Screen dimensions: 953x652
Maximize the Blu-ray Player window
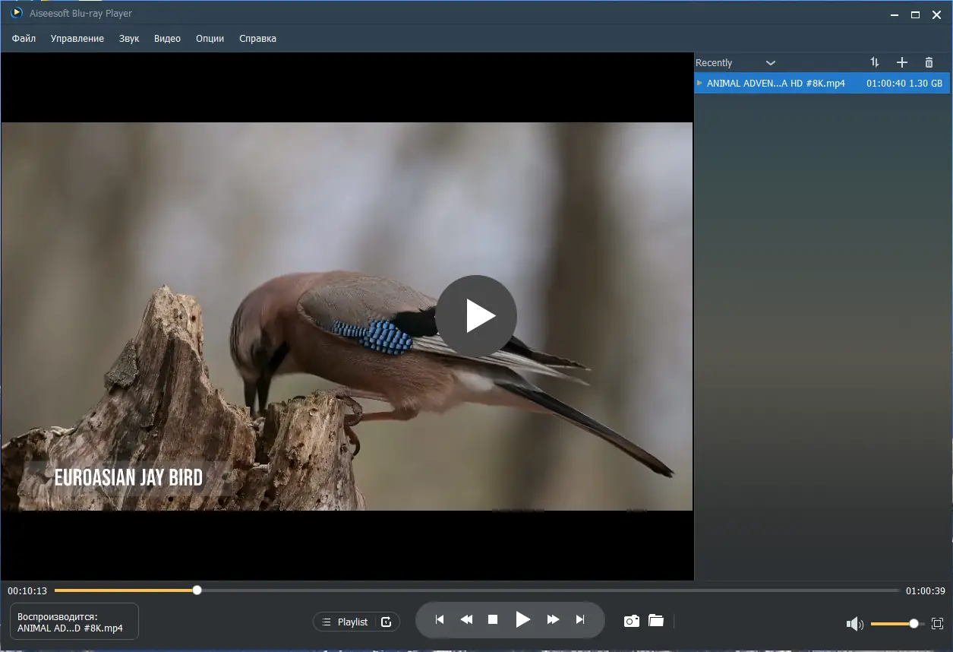click(915, 14)
